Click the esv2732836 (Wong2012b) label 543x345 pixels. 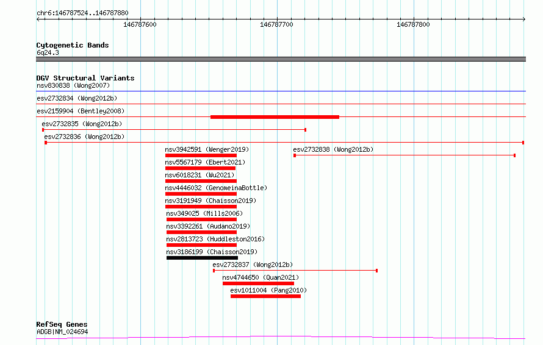84,137
